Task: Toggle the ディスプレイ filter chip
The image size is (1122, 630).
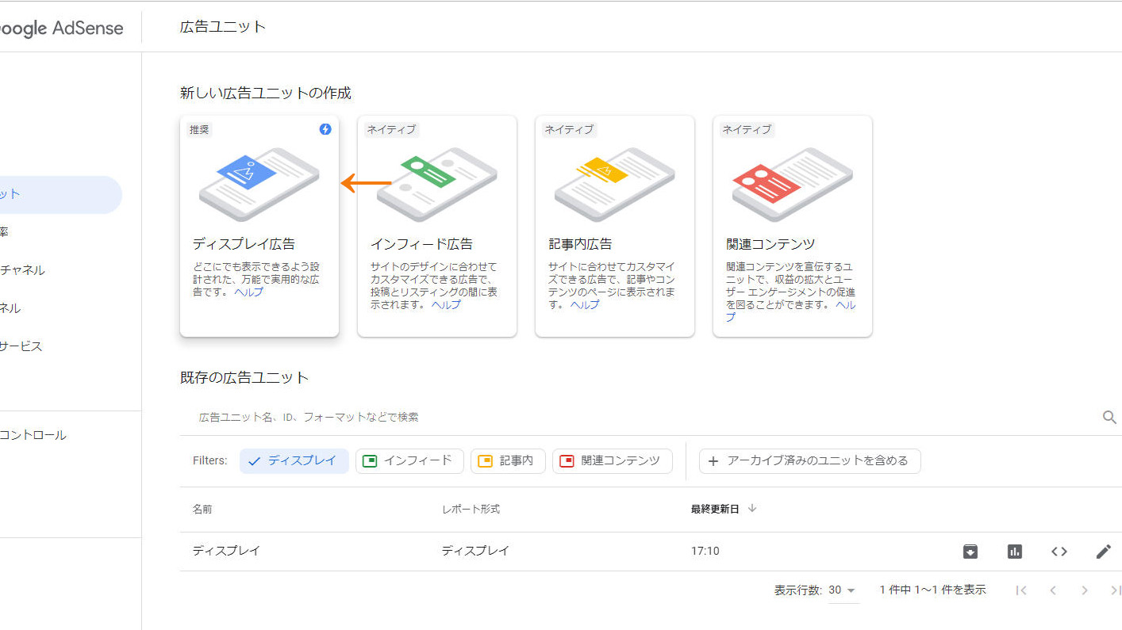Action: click(294, 460)
